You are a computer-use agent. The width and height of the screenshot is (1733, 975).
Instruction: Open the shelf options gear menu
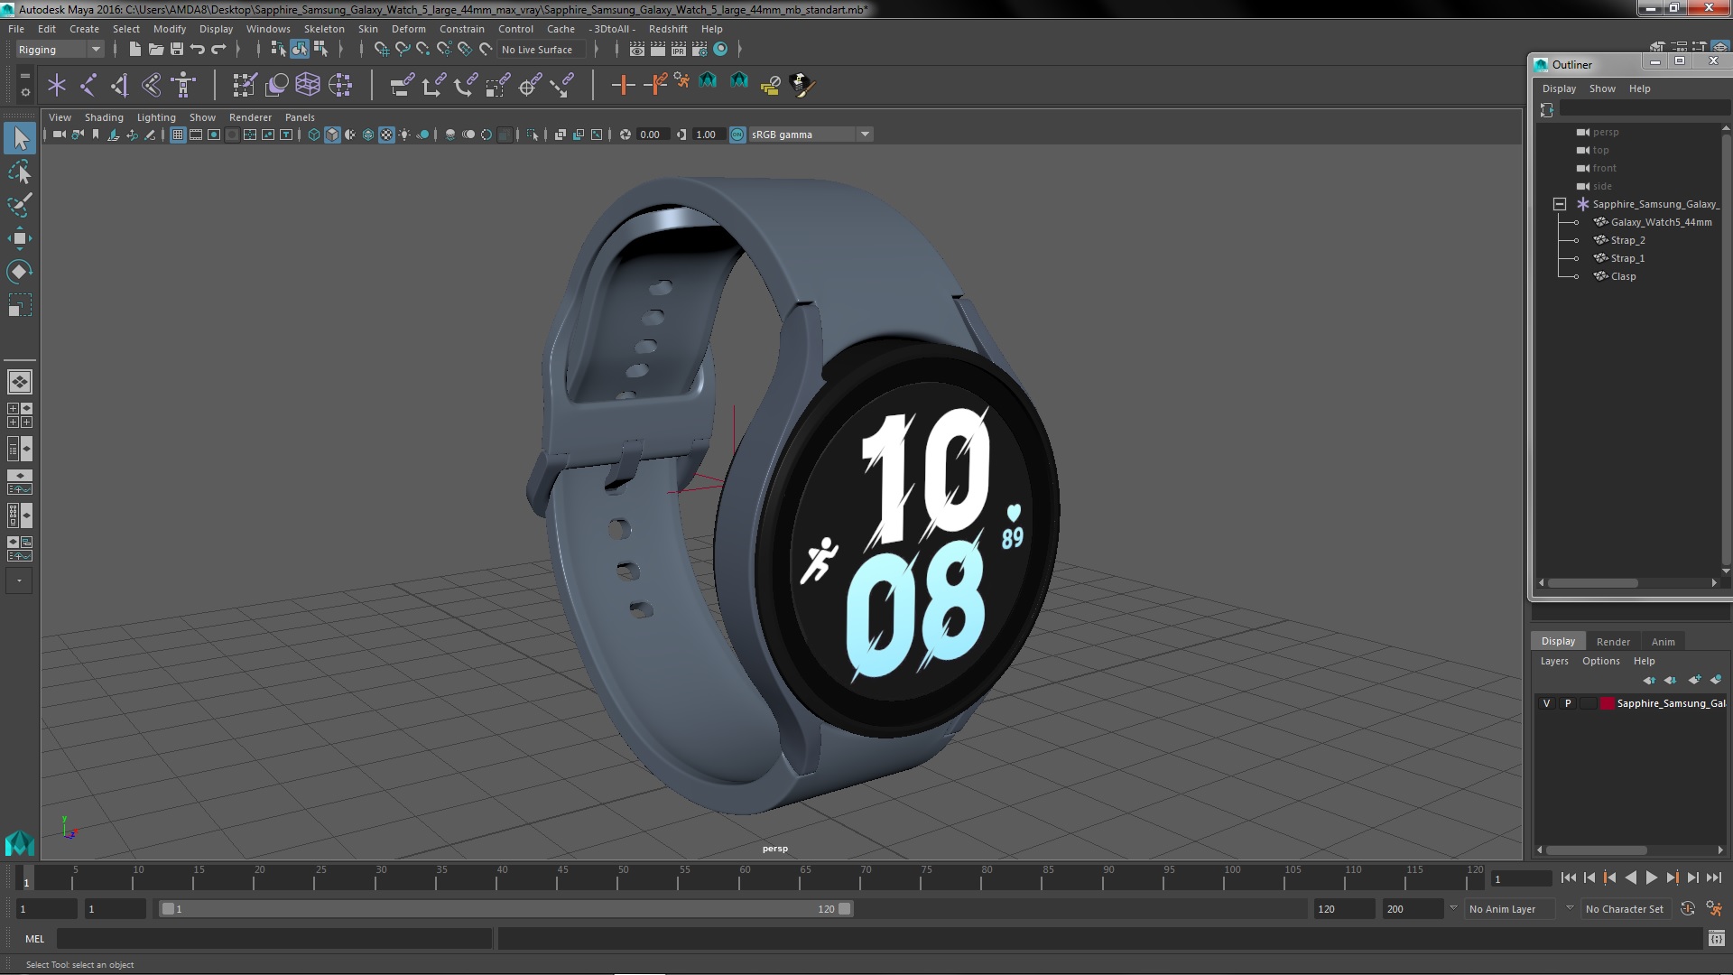[x=24, y=93]
